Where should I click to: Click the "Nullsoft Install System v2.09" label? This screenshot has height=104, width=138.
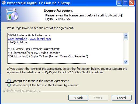click(22, 91)
